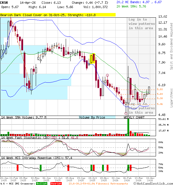Click the red circle marker at February low

pos(126,113)
